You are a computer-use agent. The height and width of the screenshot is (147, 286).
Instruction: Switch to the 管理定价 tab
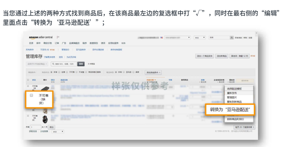65,50
